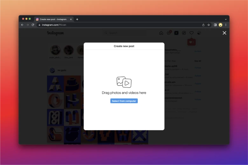Open lina_yerk story avatar
This screenshot has height=165, width=248.
(68, 50)
